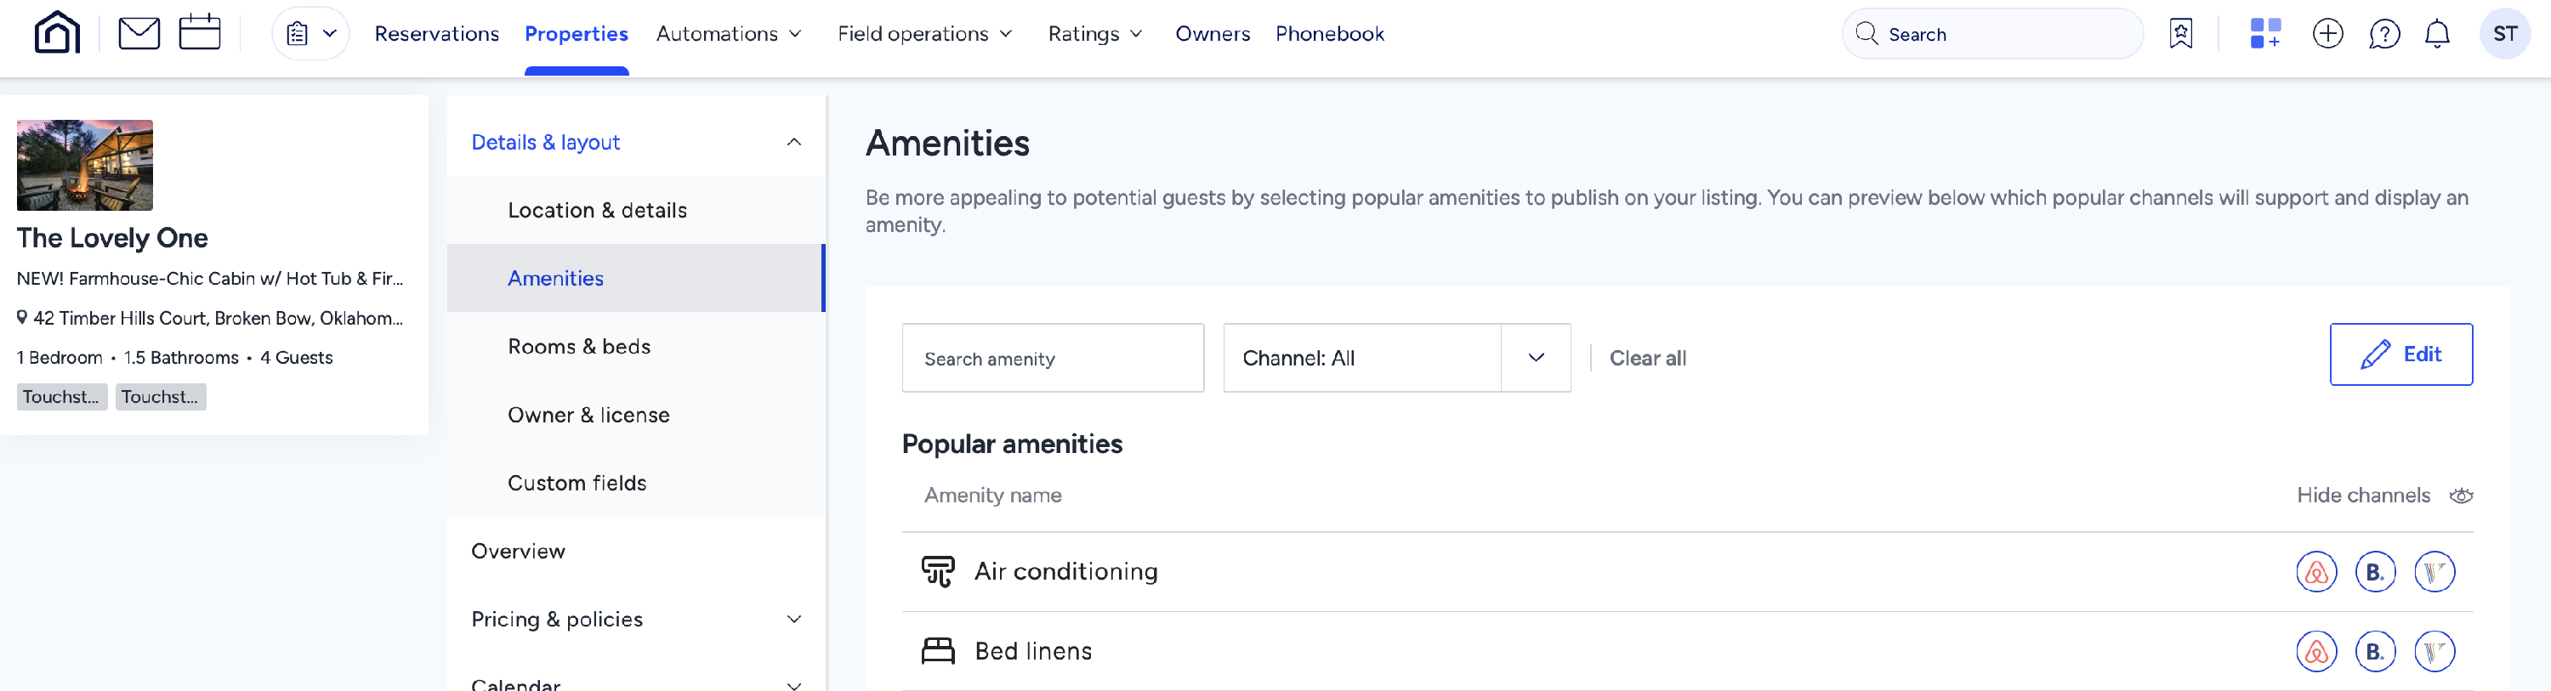Click the Search amenity field
The height and width of the screenshot is (691, 2551).
1052,357
